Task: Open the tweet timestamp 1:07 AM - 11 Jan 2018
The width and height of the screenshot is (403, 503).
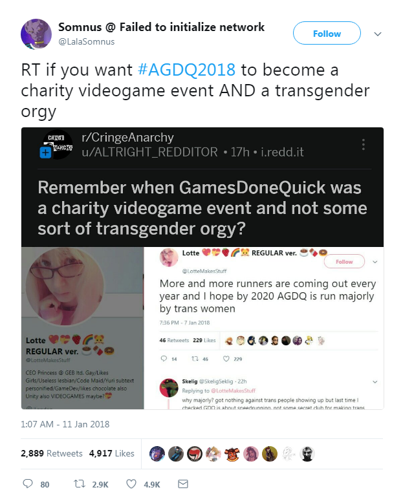Action: coord(65,424)
